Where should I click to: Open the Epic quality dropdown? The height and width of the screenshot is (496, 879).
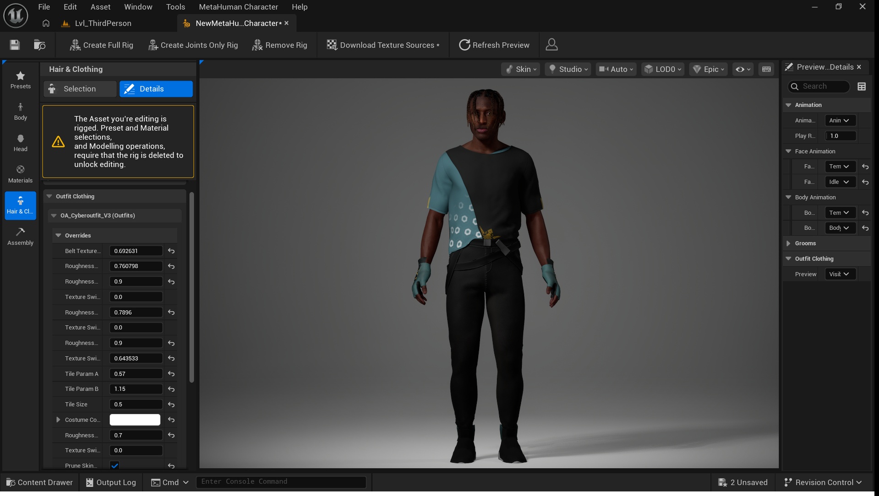point(709,69)
